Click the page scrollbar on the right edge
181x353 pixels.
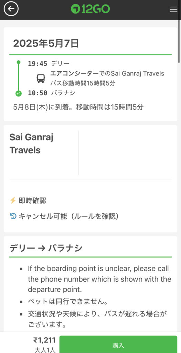tap(179, 31)
